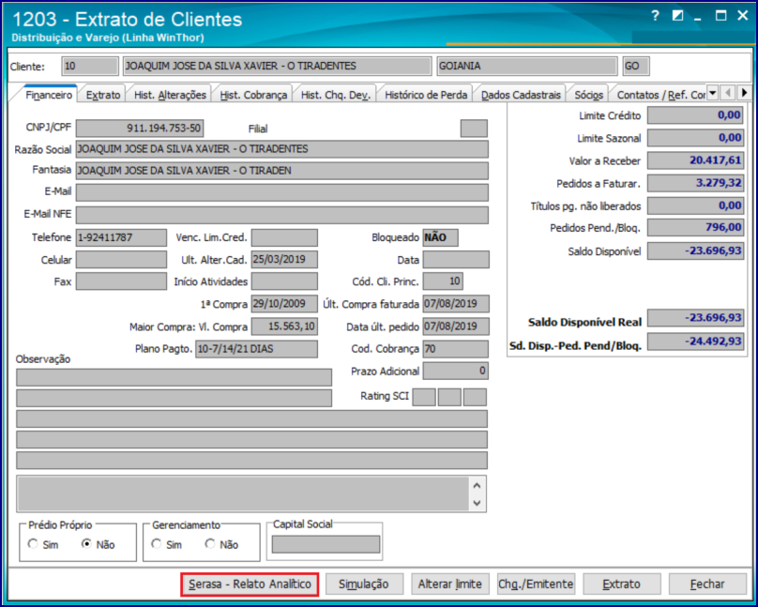Click the Pedidos Pend./Bloq. value 796,00
Image resolution: width=758 pixels, height=607 pixels.
(696, 228)
